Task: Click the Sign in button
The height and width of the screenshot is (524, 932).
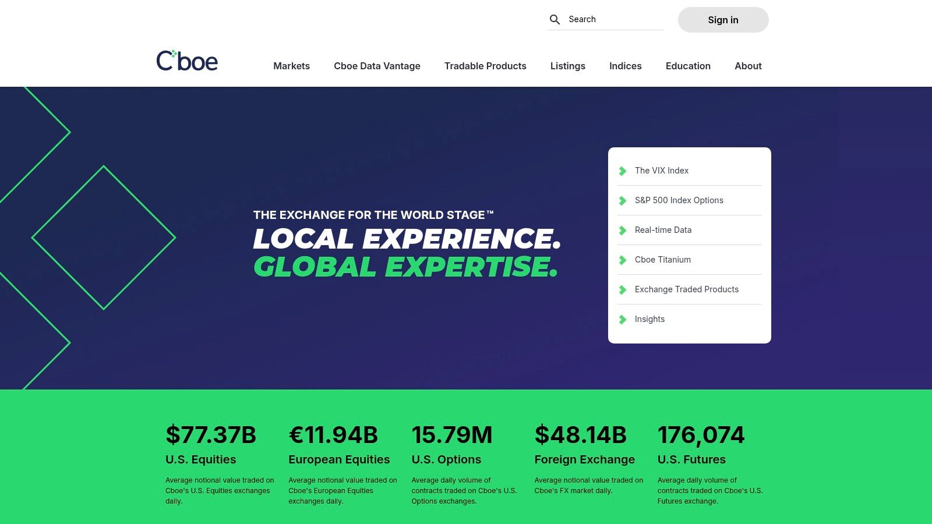Action: (723, 20)
